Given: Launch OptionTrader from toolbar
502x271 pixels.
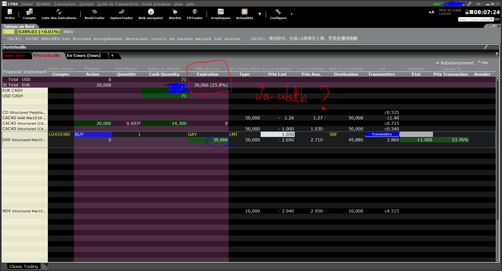Looking at the screenshot, I should 121,14.
